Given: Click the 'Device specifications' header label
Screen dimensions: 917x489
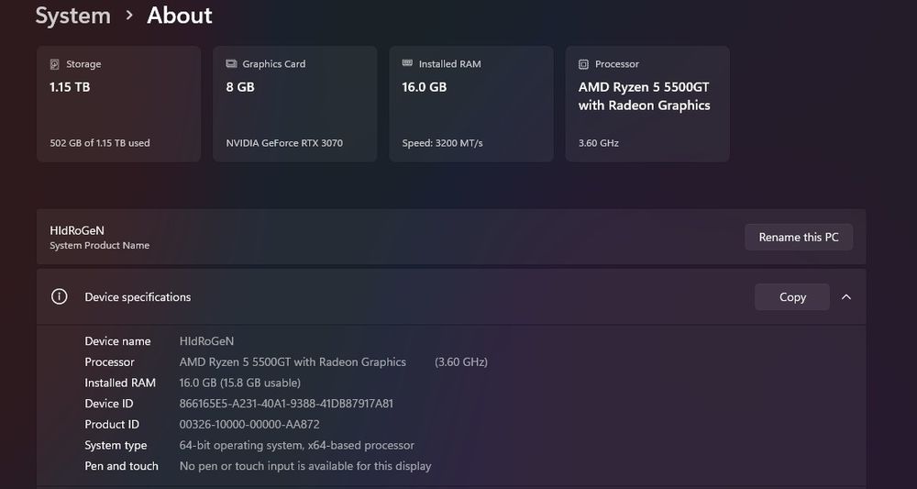Looking at the screenshot, I should [x=138, y=297].
